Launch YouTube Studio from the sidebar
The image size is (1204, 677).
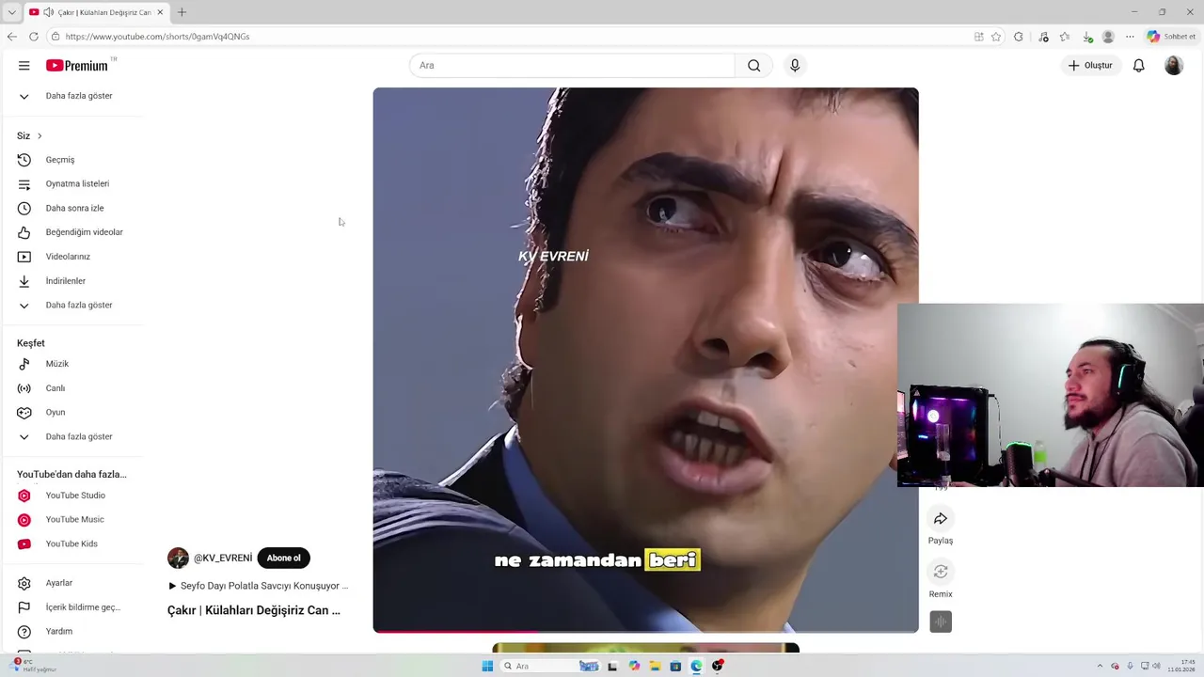(73, 496)
